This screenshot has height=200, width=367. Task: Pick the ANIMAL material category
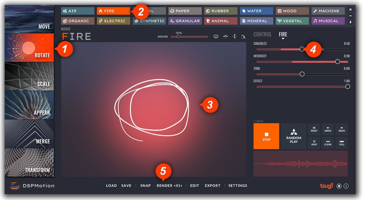coord(221,21)
